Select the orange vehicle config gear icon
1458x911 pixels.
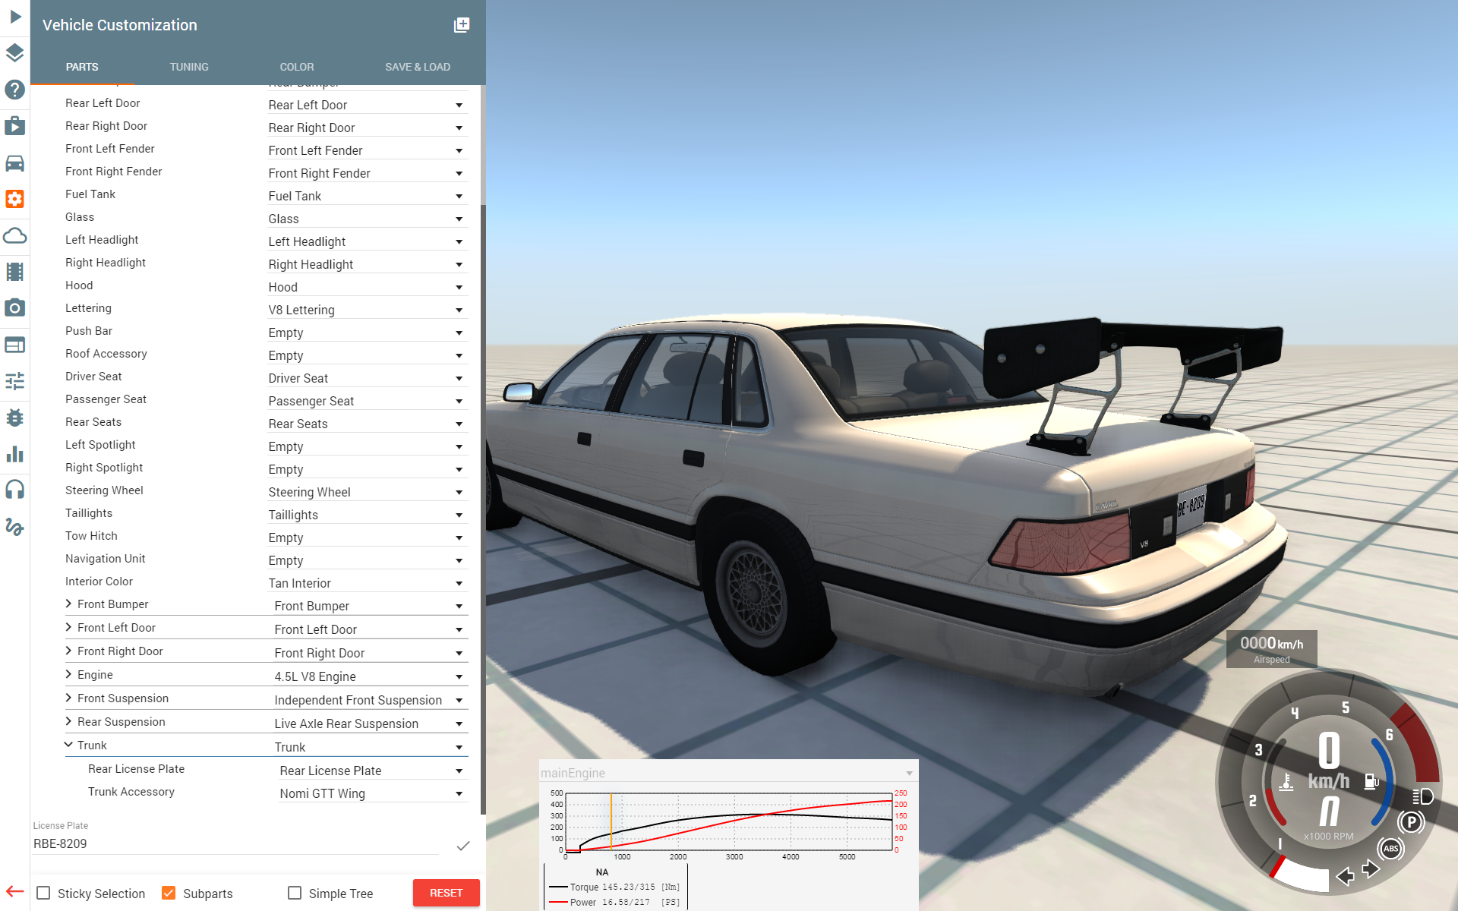point(15,199)
